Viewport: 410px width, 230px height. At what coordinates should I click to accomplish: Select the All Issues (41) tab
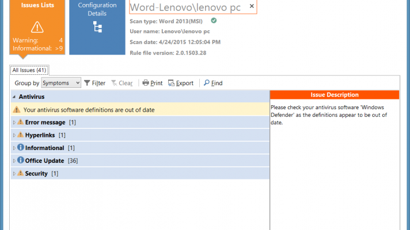point(29,70)
